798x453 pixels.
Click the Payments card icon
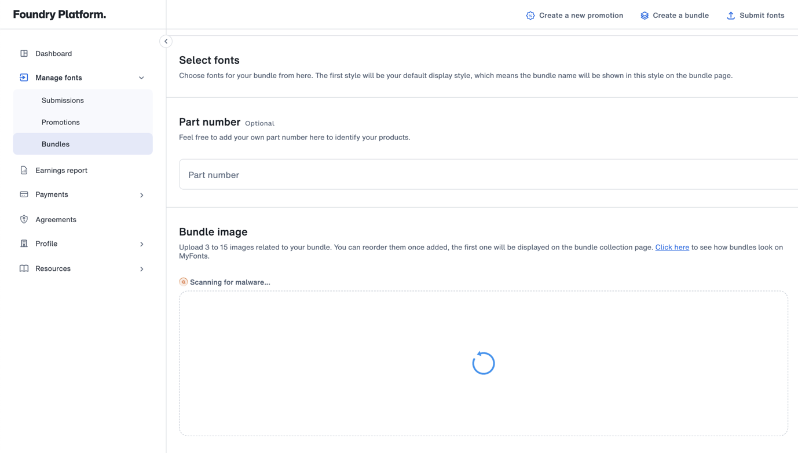tap(24, 194)
